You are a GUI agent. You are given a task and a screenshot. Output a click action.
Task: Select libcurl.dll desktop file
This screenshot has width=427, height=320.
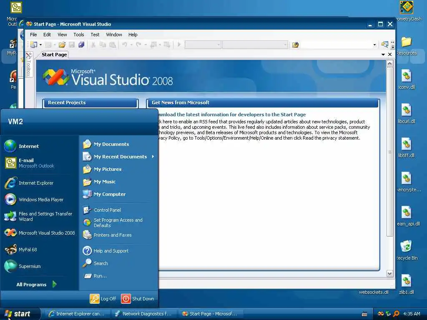406,114
